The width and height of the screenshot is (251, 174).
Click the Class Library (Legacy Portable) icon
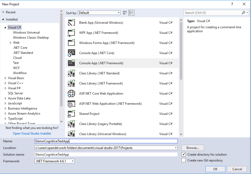tap(71, 124)
